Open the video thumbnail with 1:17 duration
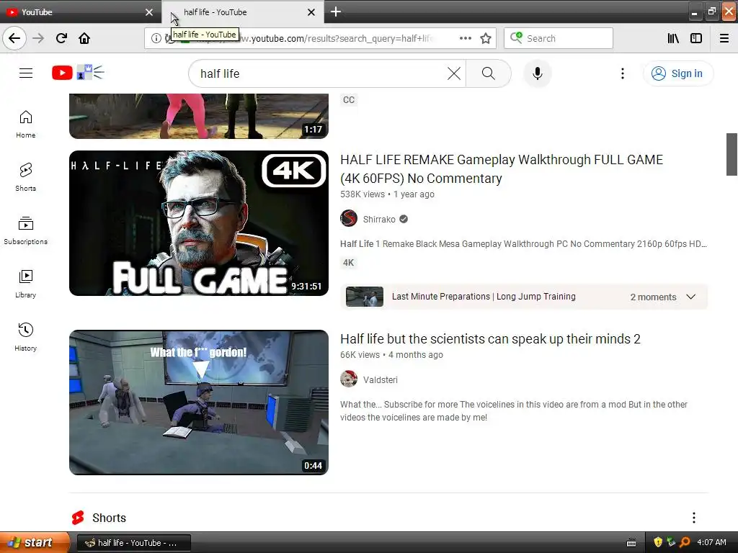This screenshot has height=553, width=738. click(x=199, y=116)
